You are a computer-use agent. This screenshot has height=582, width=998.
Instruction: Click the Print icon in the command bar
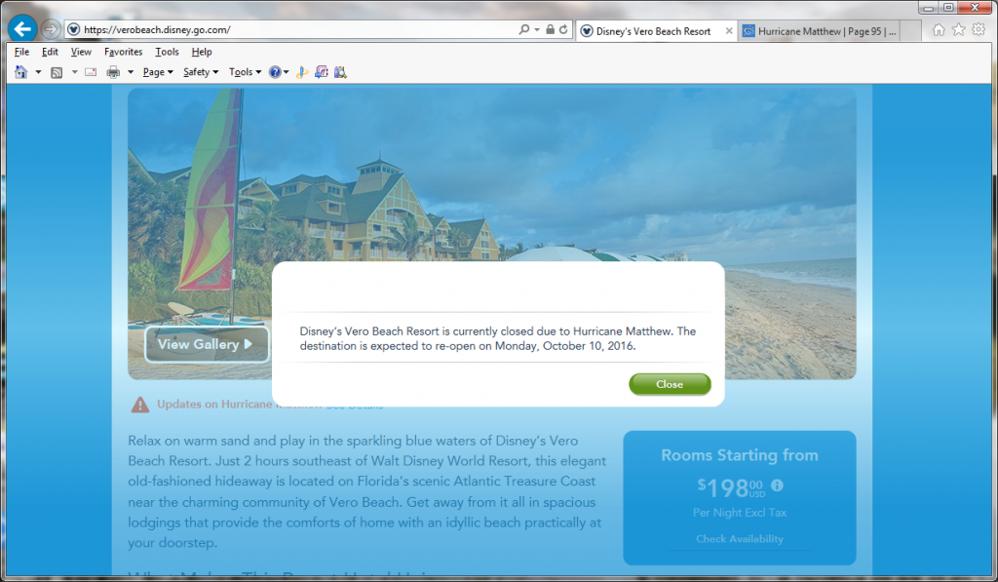click(113, 72)
